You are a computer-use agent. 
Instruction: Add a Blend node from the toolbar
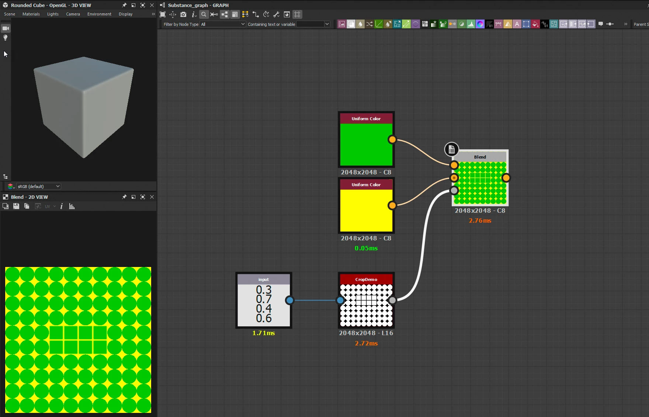pyautogui.click(x=351, y=24)
